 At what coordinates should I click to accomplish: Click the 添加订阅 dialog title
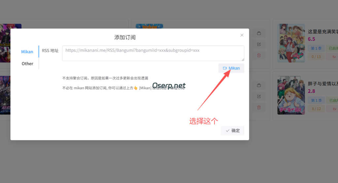(x=125, y=38)
